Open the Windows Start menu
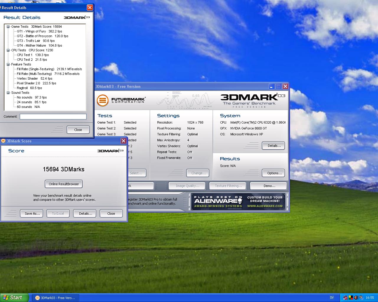The image size is (378, 302). point(14,298)
